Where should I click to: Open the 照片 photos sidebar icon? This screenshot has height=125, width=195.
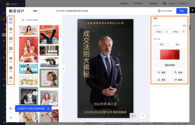(11, 49)
